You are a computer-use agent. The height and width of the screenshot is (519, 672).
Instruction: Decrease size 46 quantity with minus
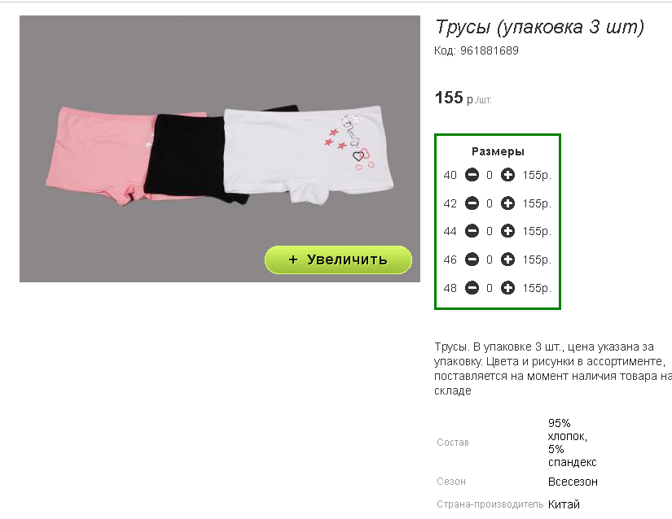click(472, 259)
